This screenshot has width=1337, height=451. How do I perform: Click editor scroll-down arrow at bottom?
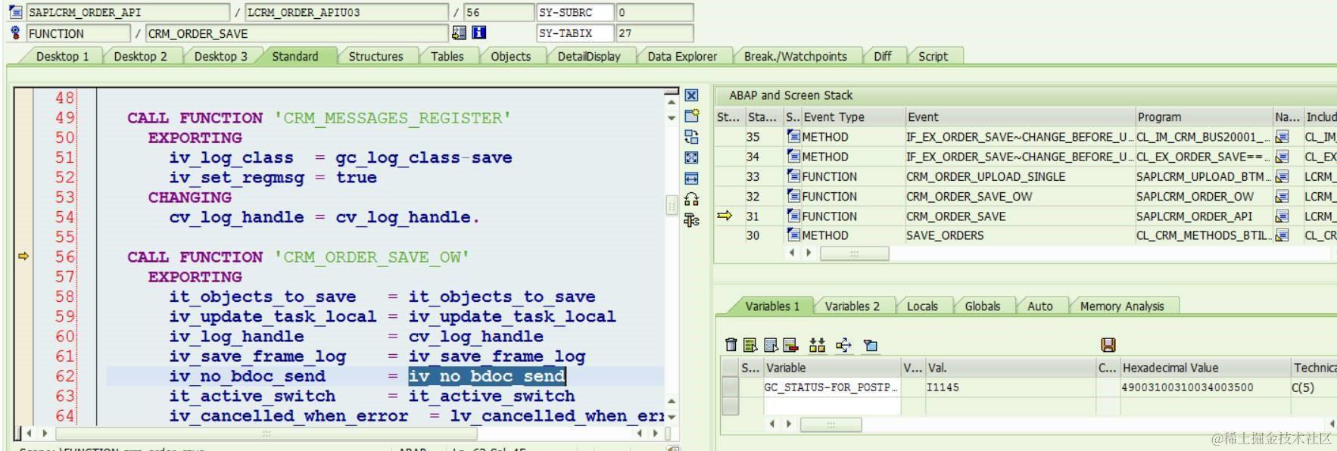coord(671,416)
